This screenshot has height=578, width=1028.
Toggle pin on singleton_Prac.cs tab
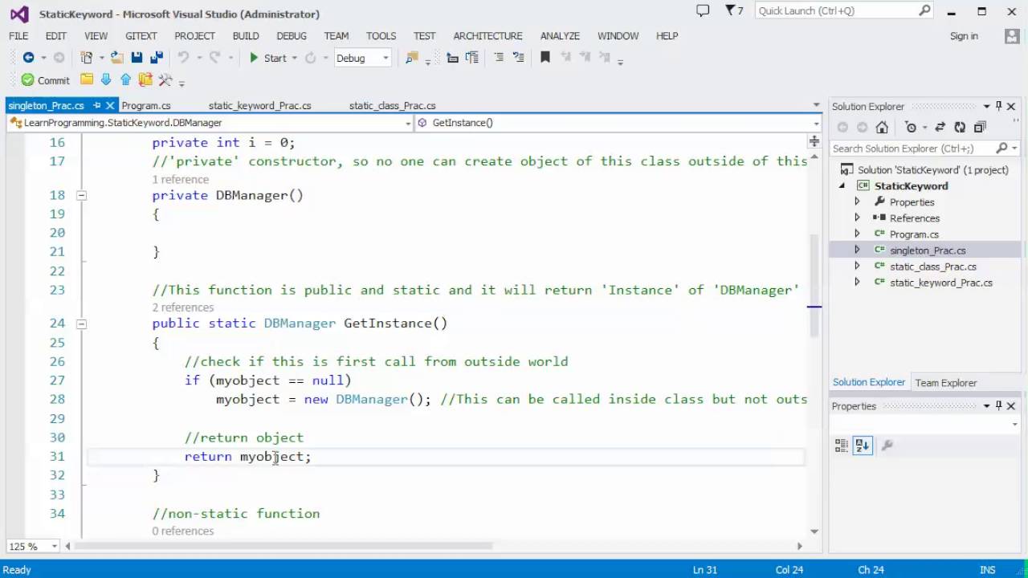pos(96,105)
